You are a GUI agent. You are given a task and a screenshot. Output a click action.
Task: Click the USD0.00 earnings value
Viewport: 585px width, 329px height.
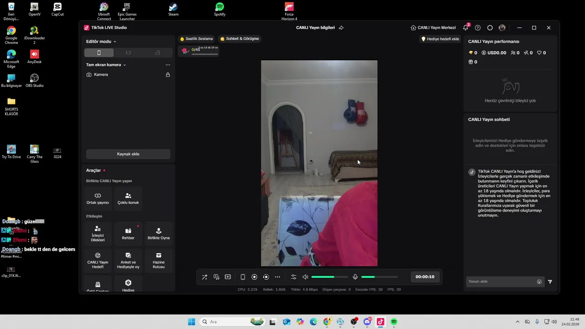tap(494, 53)
